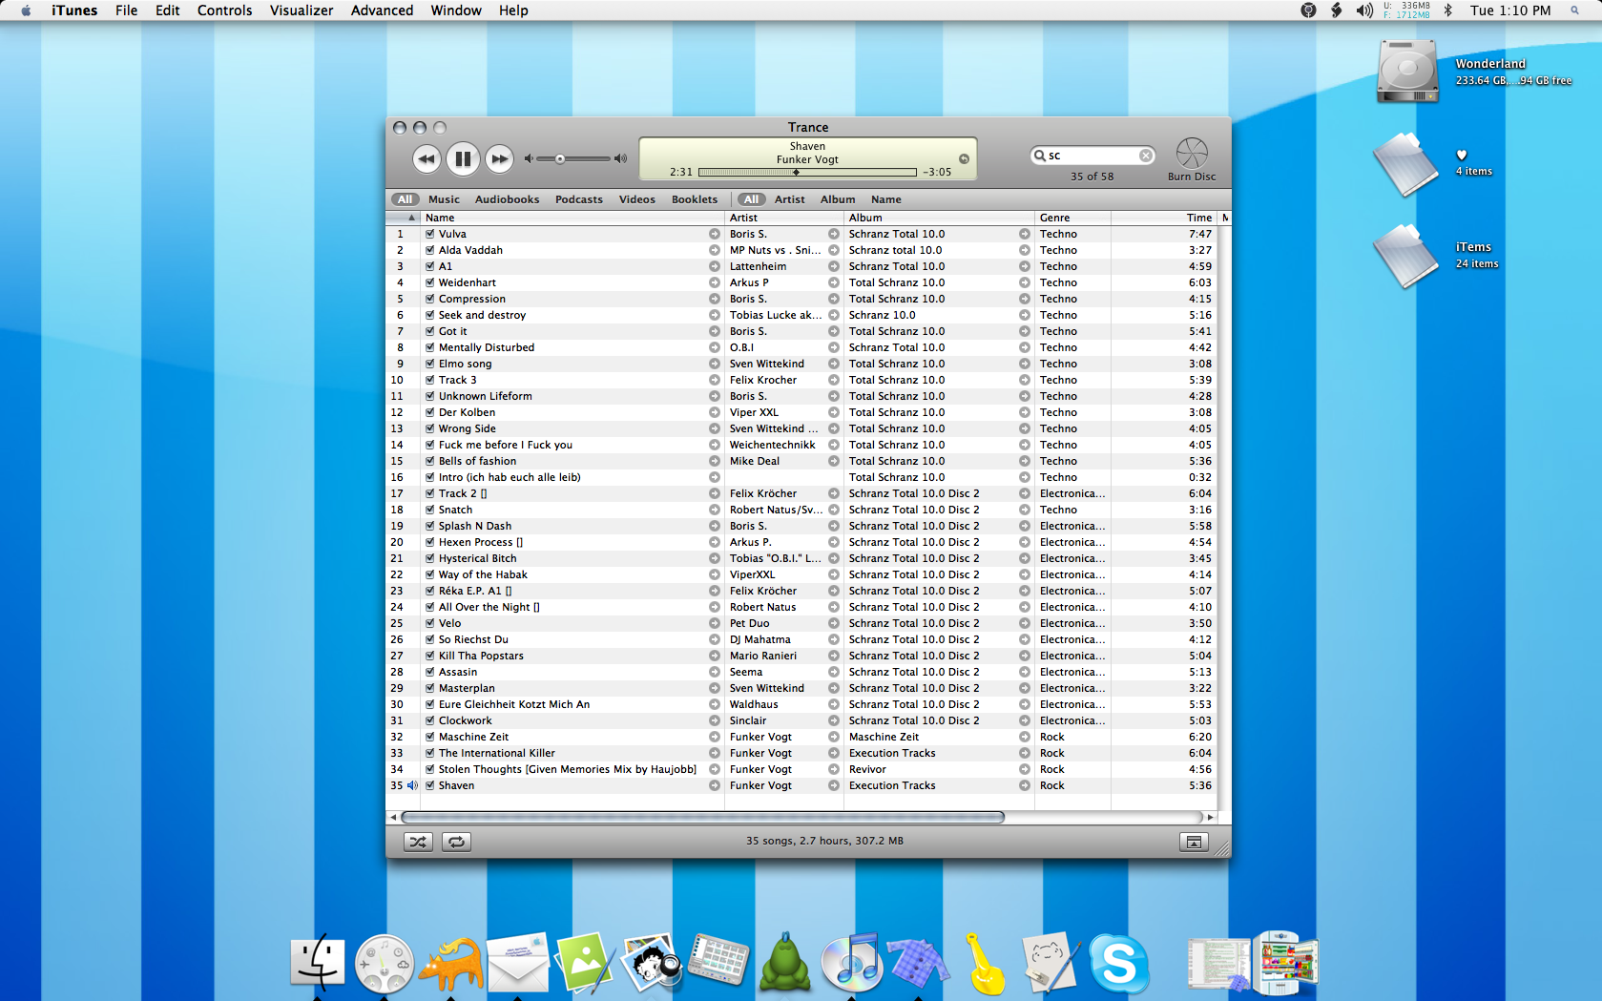Sort by the Name column header
1602x1001 pixels.
572,218
